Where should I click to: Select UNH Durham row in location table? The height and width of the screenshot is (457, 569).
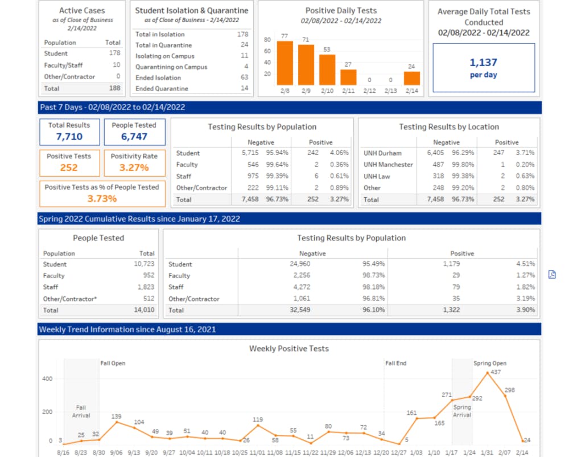point(448,153)
